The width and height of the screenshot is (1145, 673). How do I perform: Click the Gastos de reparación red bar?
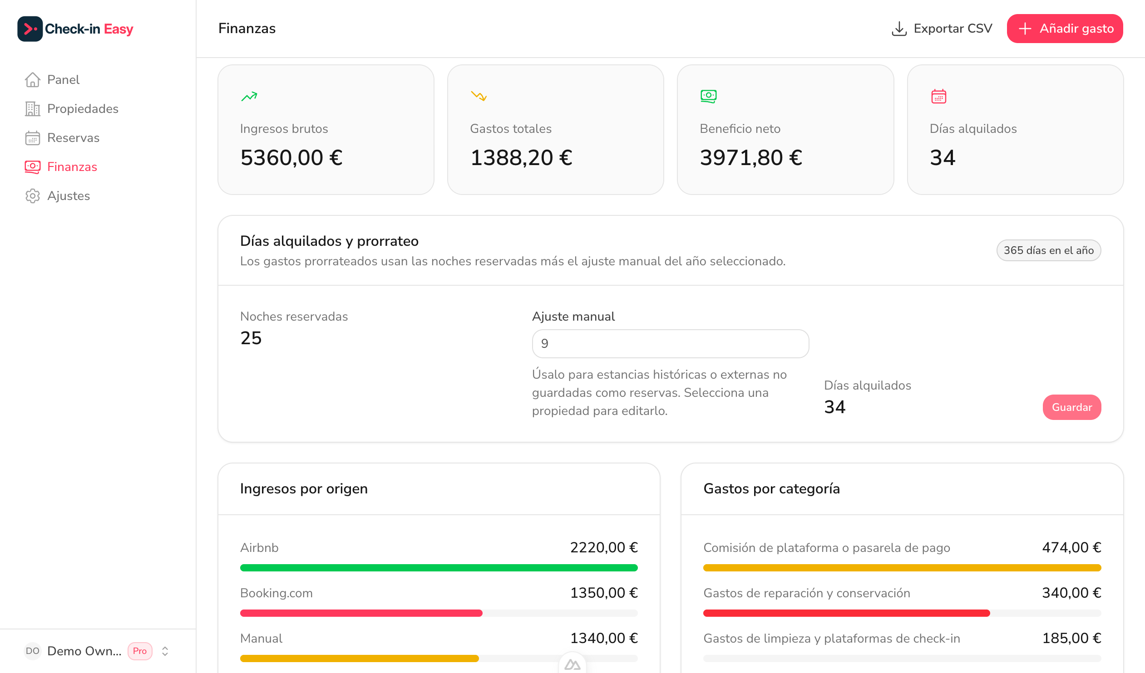(846, 613)
